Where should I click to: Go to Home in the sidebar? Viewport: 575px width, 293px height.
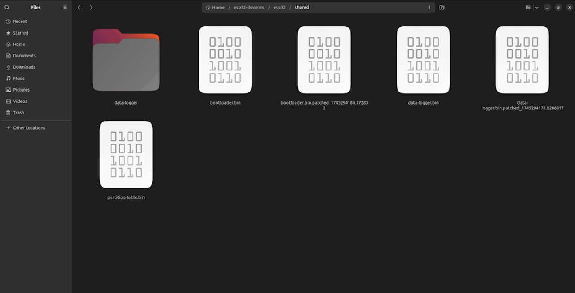pyautogui.click(x=36, y=44)
